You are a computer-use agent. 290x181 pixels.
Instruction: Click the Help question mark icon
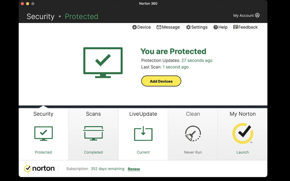pyautogui.click(x=216, y=27)
